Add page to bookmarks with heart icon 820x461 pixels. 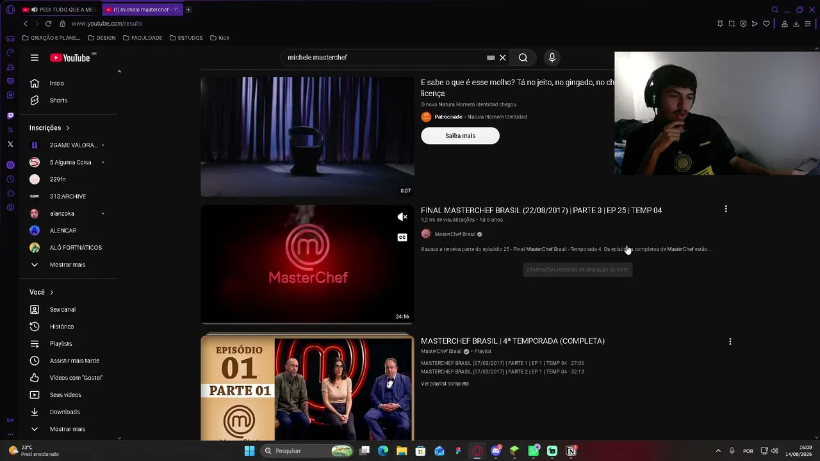[x=766, y=24]
